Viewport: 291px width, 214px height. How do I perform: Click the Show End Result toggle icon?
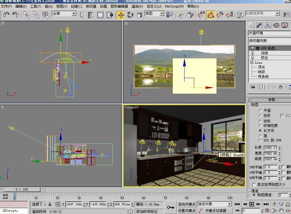point(263,87)
